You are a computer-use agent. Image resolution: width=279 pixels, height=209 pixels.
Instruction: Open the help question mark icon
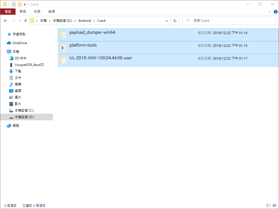(x=276, y=12)
